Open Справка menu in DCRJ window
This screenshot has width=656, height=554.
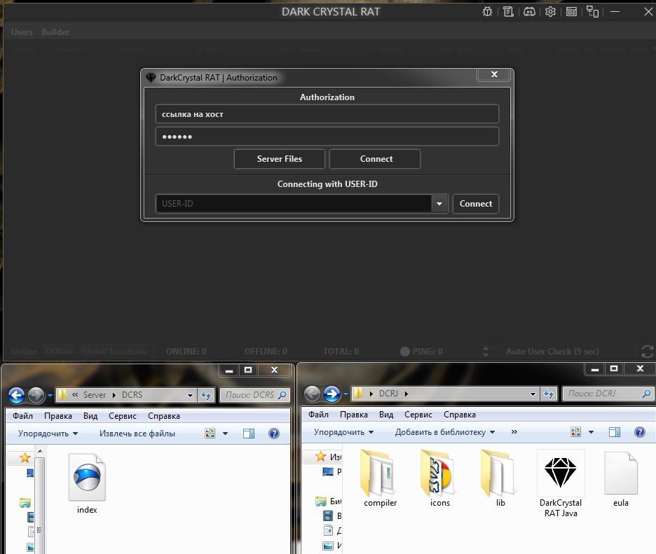[460, 415]
